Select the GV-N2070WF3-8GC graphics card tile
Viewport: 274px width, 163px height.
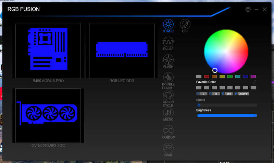[x=48, y=115]
